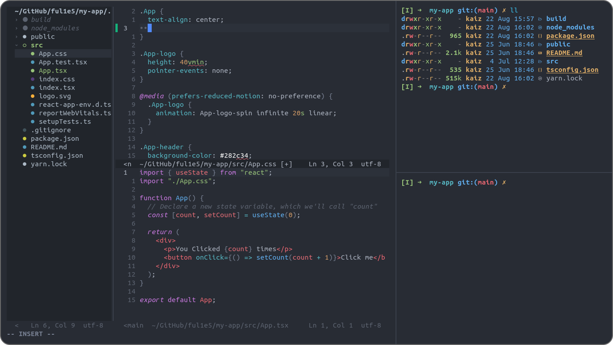The width and height of the screenshot is (613, 345).
Task: Select tsconfig.json in the file tree
Action: (57, 156)
